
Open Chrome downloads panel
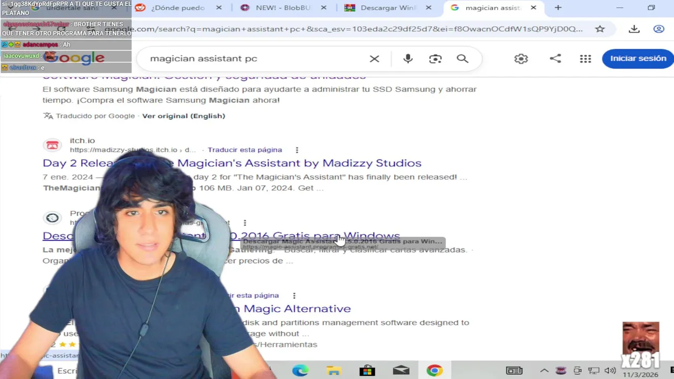634,29
